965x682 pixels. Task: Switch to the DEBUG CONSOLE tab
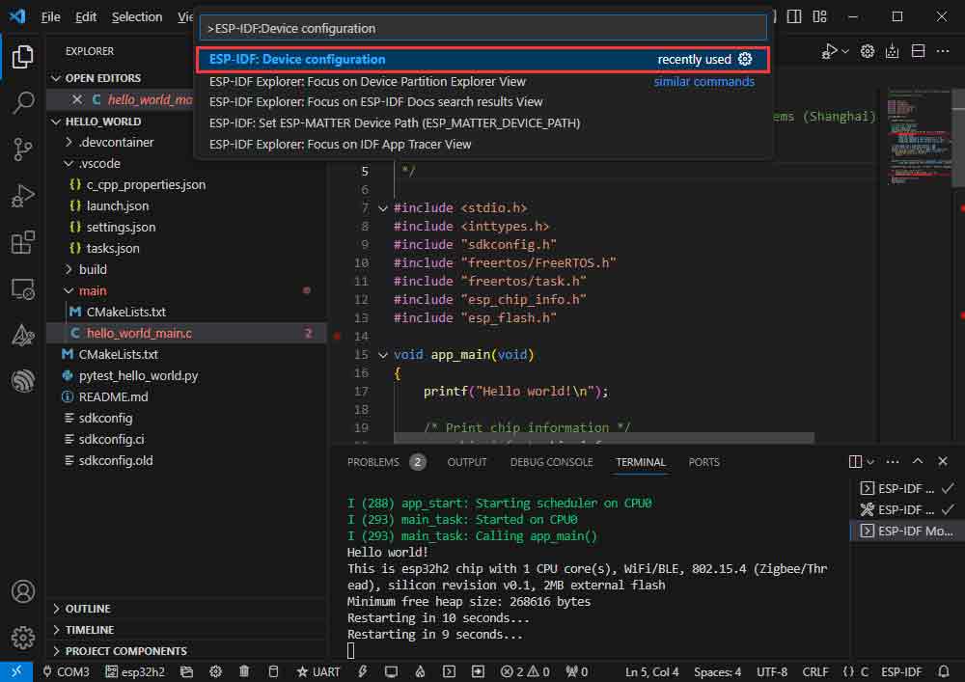point(551,462)
